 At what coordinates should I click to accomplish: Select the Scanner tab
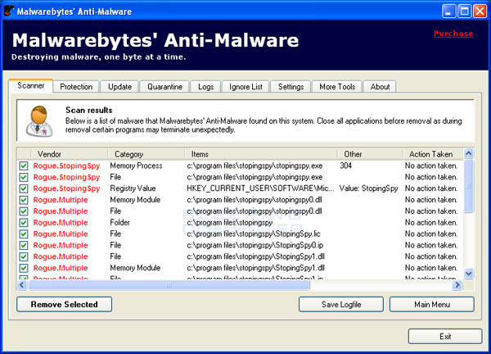31,85
